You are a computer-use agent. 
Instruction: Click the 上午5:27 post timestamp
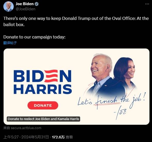[x=11, y=137]
